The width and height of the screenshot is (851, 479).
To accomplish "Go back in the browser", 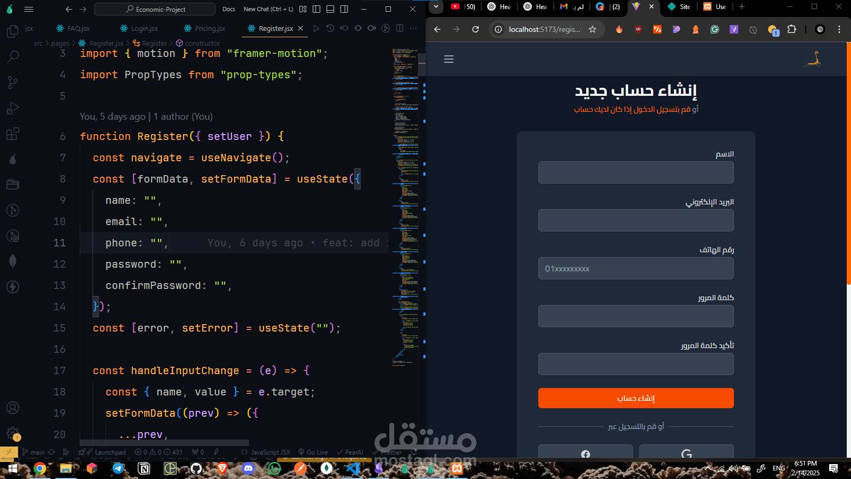I will click(x=437, y=29).
